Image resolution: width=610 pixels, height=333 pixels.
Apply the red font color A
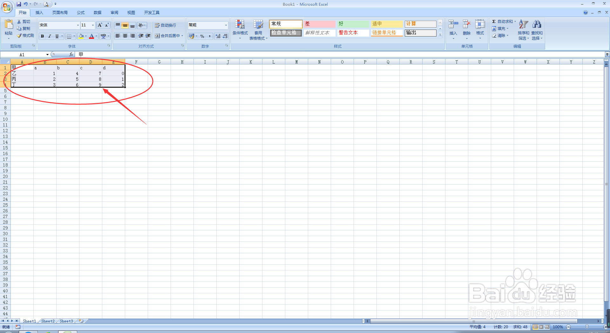click(91, 36)
